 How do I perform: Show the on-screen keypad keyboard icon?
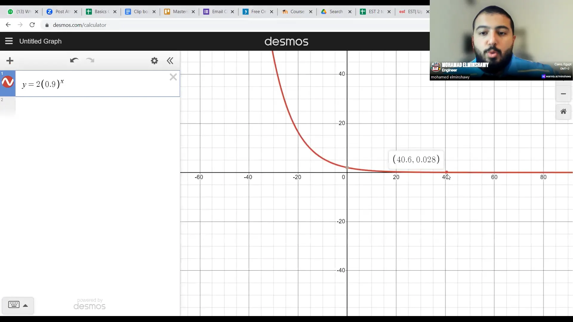[14, 305]
